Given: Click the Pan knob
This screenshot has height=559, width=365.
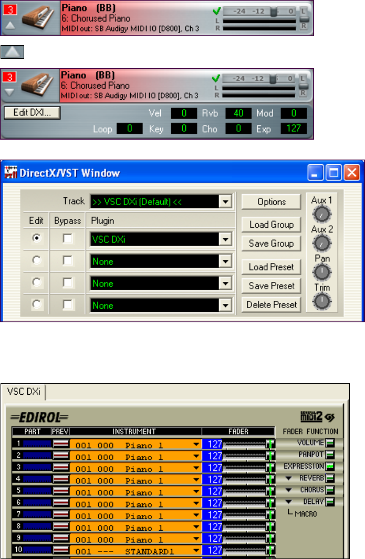Looking at the screenshot, I should tap(322, 272).
